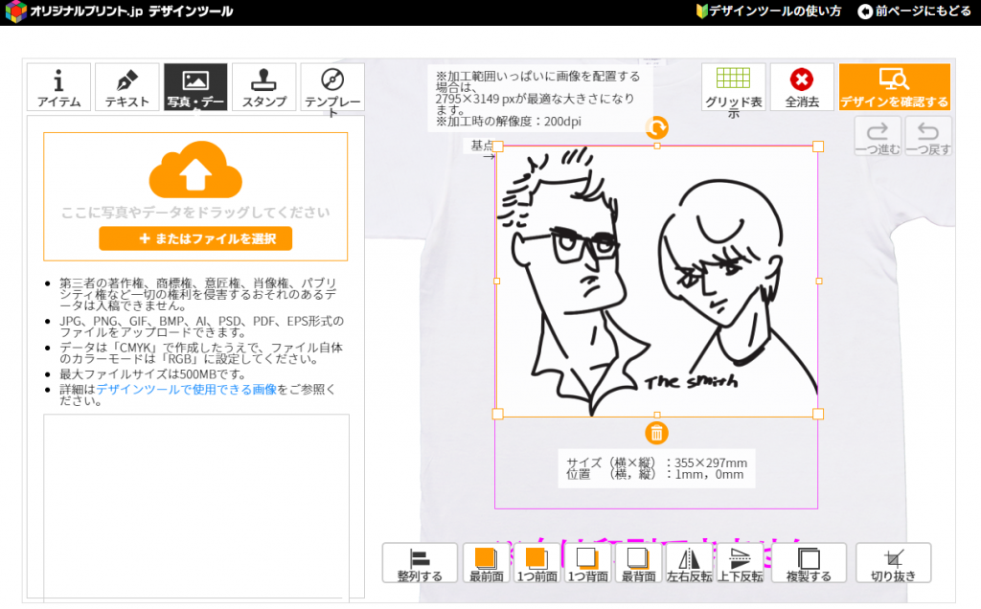Viewport: 981px width, 609px height.
Task: Click the 加工時の解像度：200dpi note
Action: tap(509, 122)
